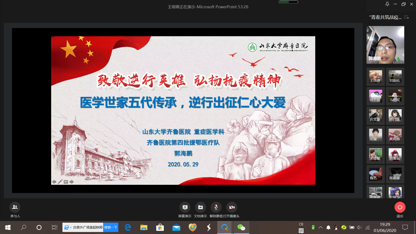Turn on the camera (打开摄像头)
This screenshot has width=416, height=234.
tap(232, 207)
